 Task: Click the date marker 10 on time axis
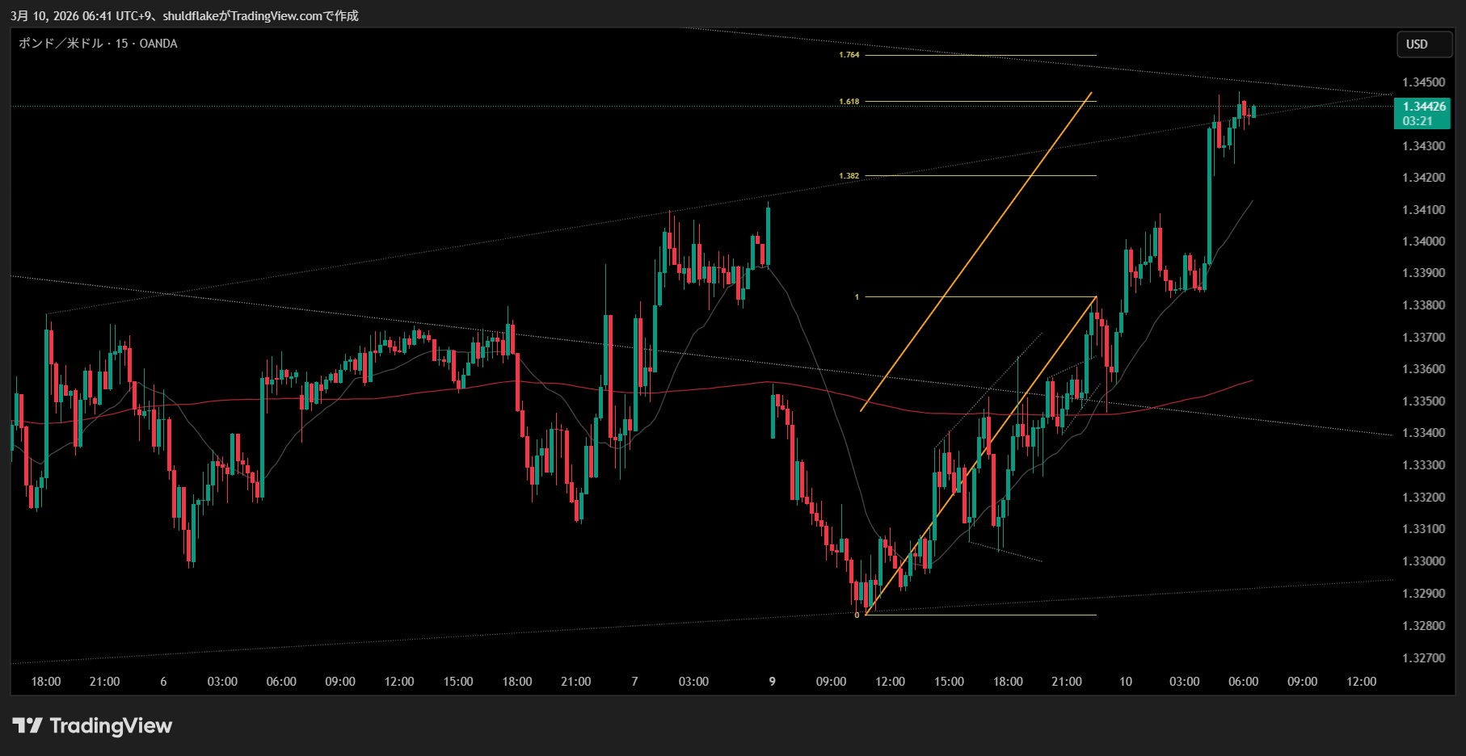coord(1125,682)
